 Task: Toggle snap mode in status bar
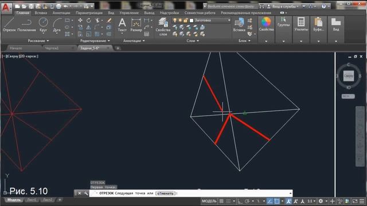click(x=228, y=201)
